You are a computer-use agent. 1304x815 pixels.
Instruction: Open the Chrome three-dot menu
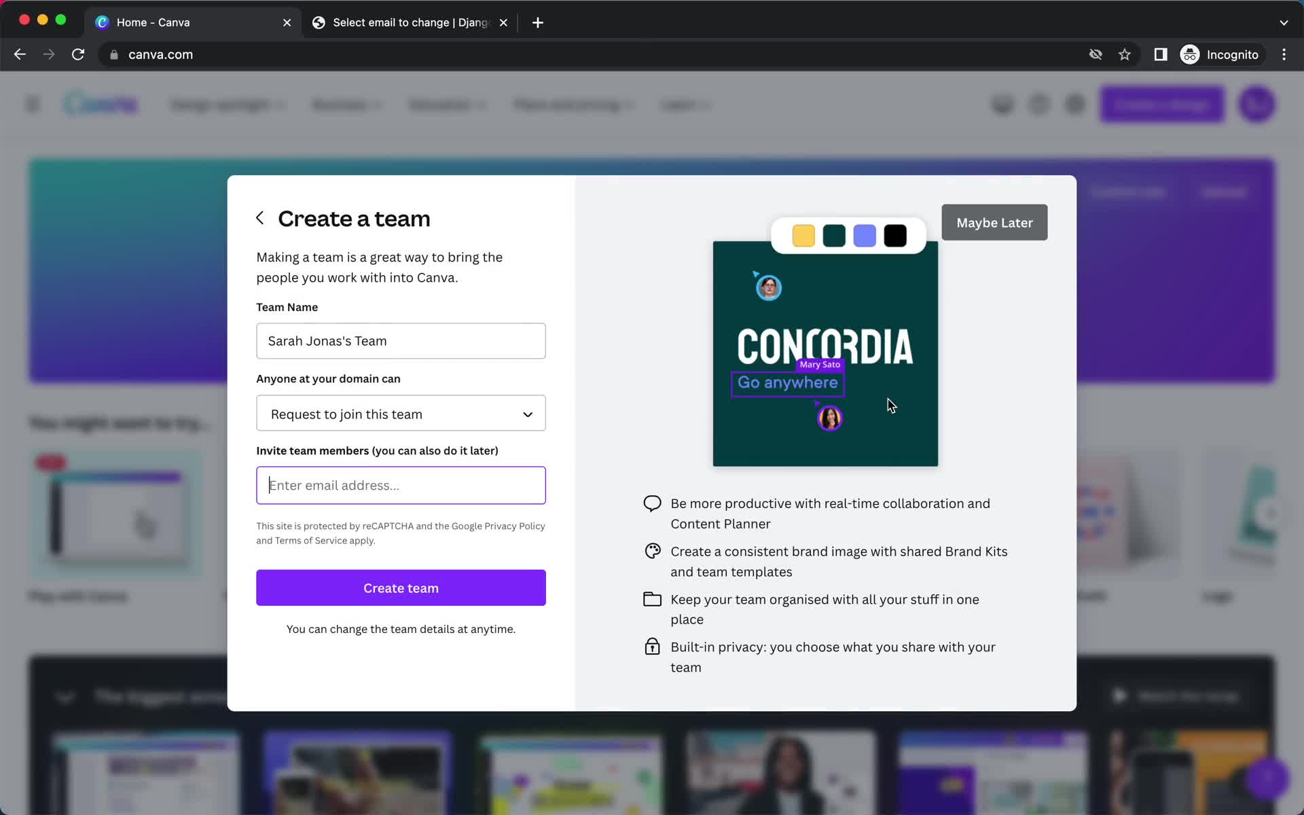click(x=1284, y=54)
